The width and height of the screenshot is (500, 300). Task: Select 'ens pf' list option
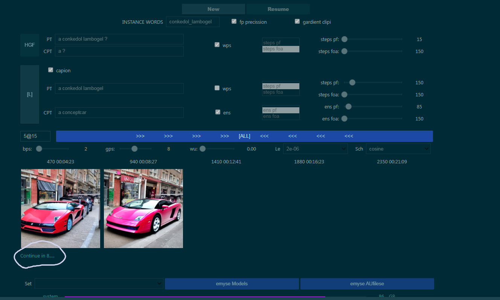point(281,110)
